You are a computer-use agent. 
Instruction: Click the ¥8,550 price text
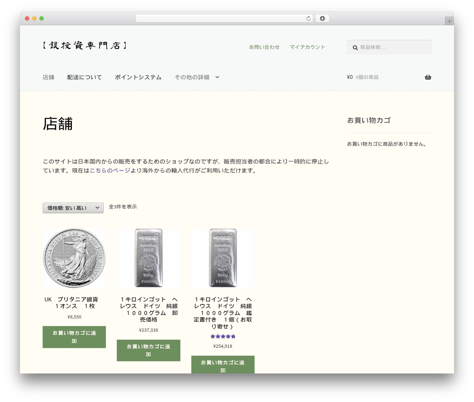74,317
